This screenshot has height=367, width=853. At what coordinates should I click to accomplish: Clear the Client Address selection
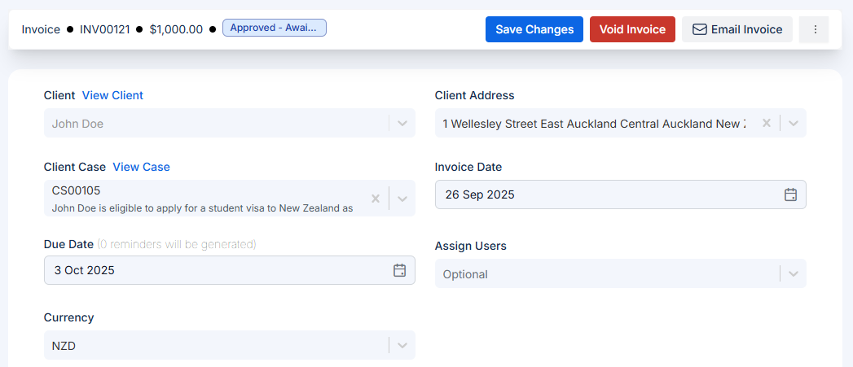(x=767, y=124)
